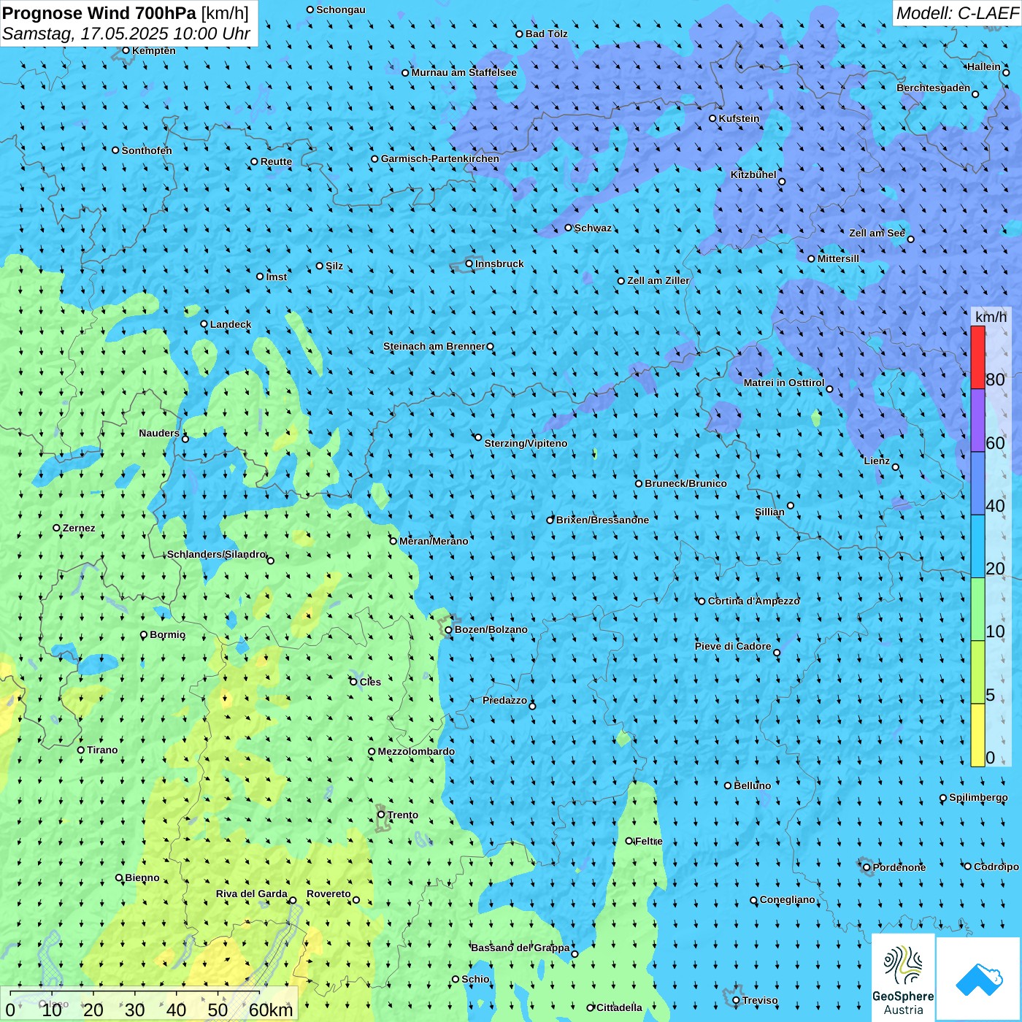This screenshot has height=1022, width=1022.
Task: Click the GeoSphere Austria logo
Action: click(x=903, y=977)
